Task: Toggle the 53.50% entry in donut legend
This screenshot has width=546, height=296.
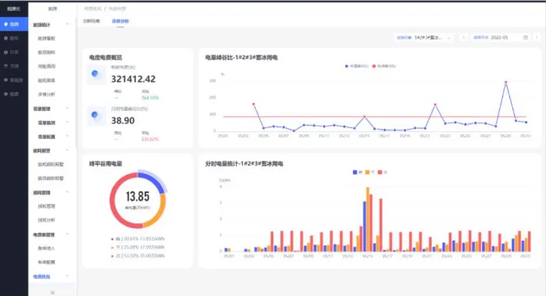Action: 137,255
